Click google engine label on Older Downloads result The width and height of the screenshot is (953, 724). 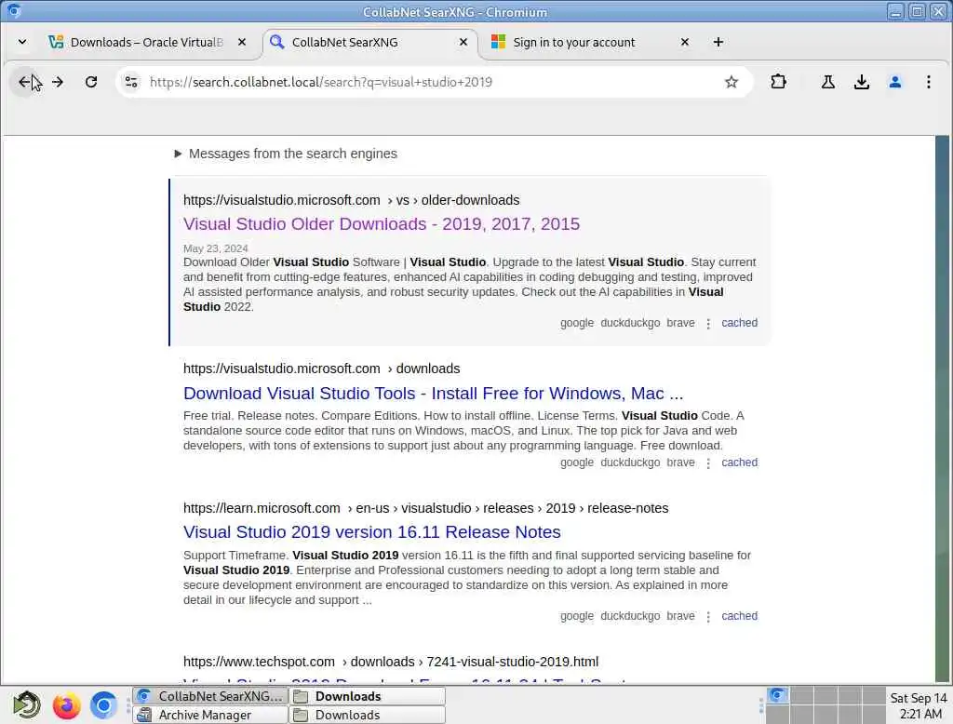coord(577,323)
